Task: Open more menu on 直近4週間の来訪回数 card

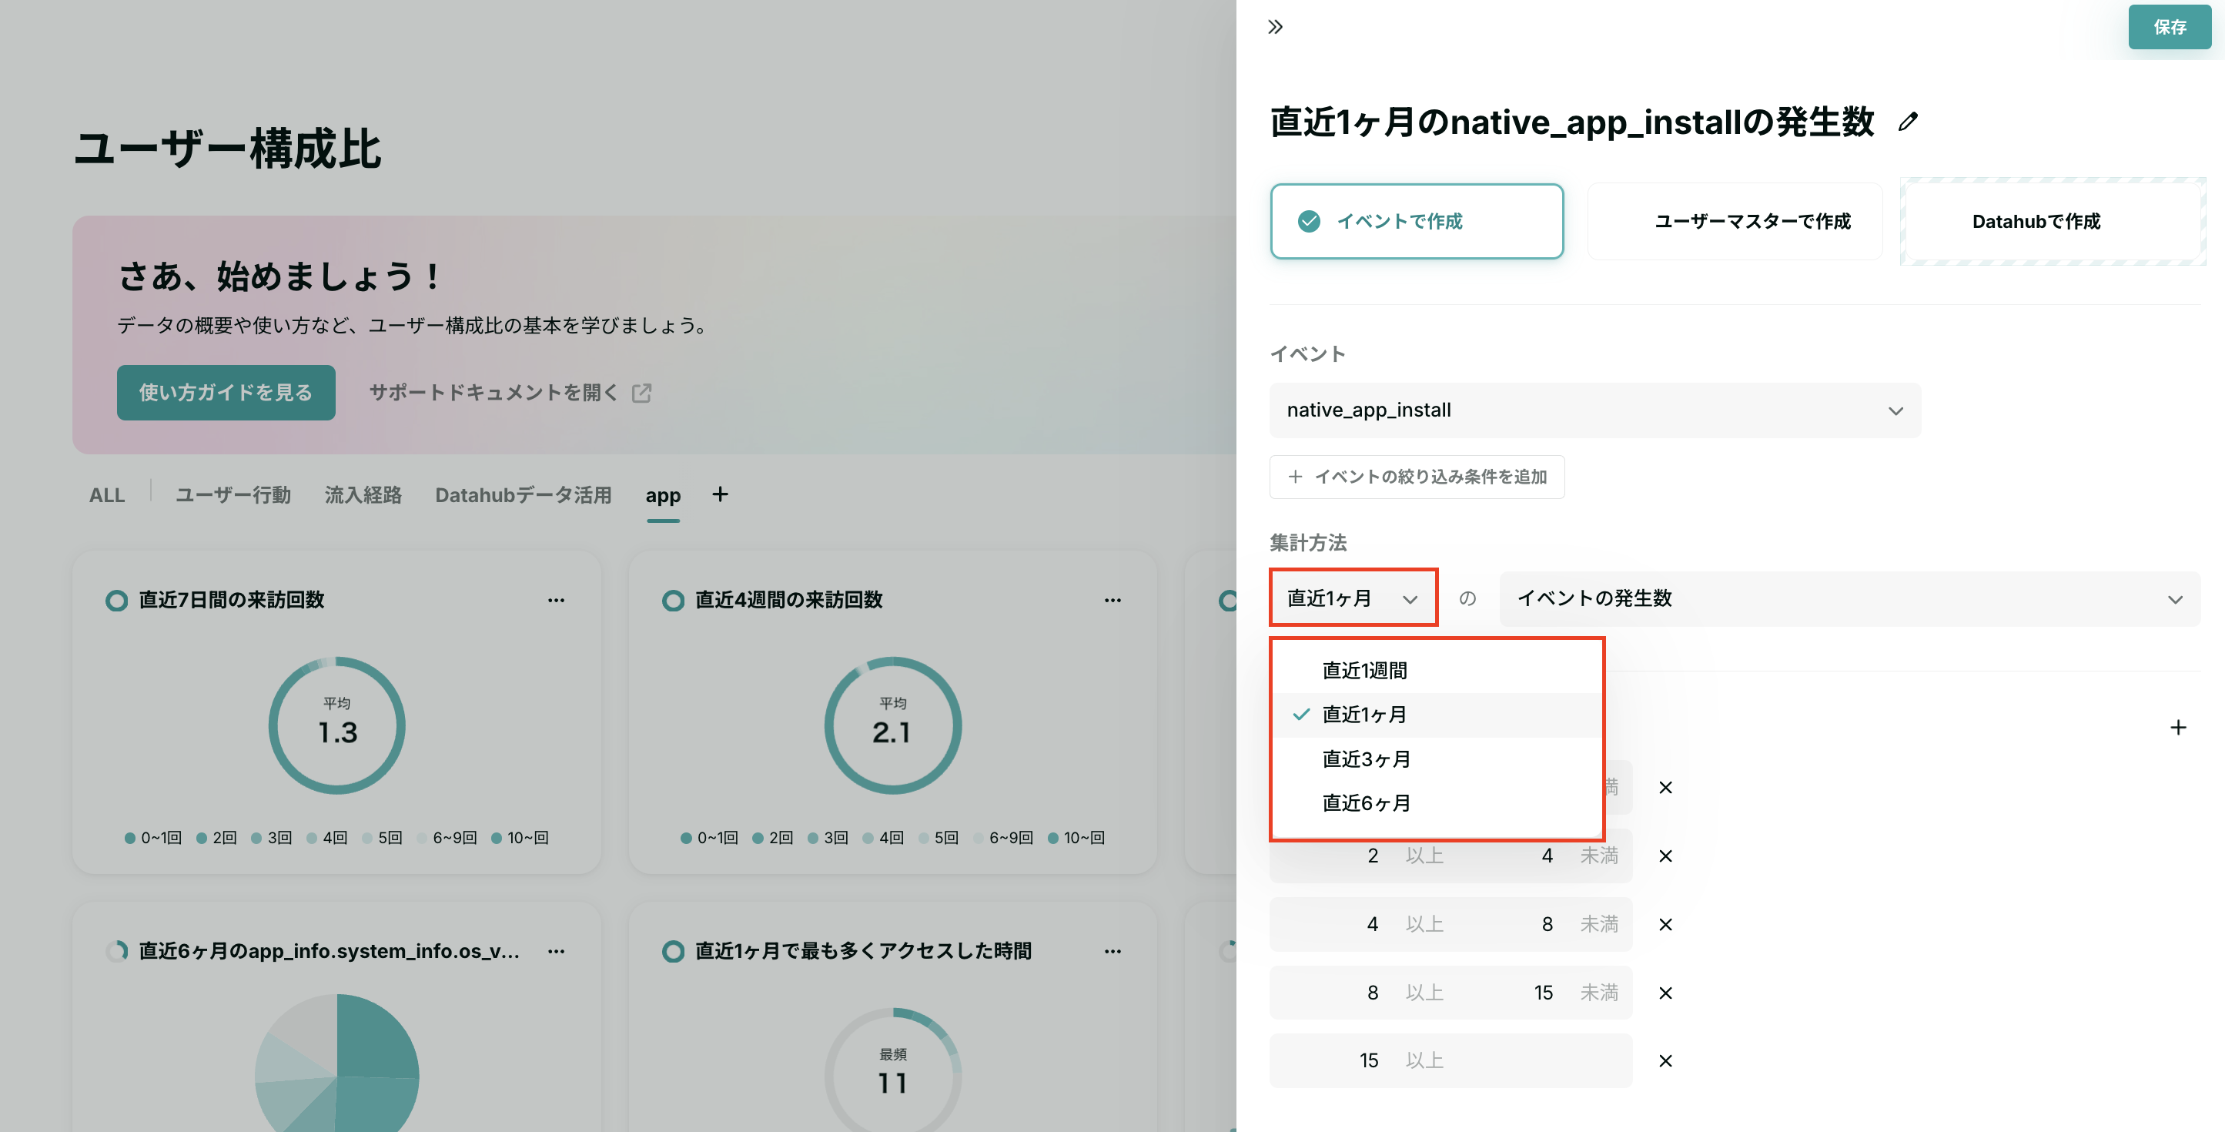Action: point(1112,600)
